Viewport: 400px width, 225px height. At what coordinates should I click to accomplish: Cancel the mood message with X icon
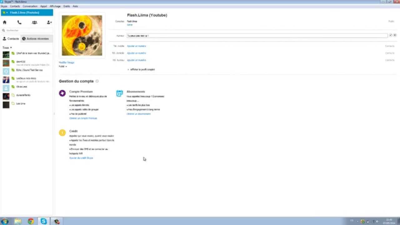pos(395,35)
